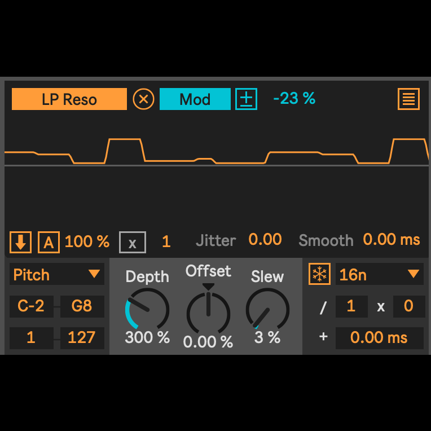Click the X unmap icon beside LP Reso
The height and width of the screenshot is (431, 431).
[143, 99]
